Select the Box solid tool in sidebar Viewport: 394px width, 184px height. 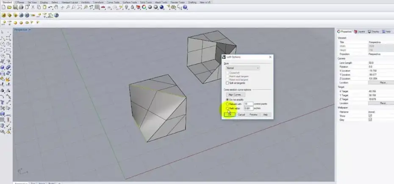pos(3,68)
